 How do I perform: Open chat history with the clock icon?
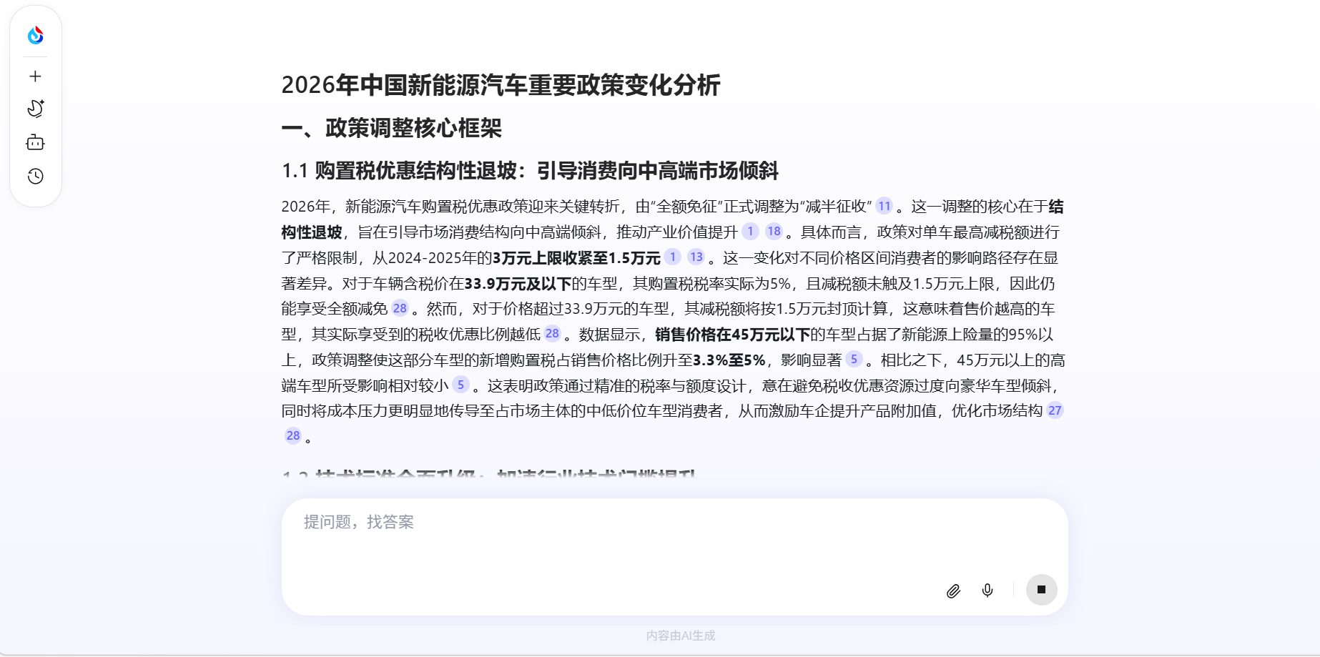[35, 177]
